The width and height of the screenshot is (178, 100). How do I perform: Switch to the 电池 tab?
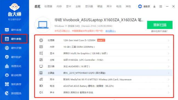(x=119, y=6)
